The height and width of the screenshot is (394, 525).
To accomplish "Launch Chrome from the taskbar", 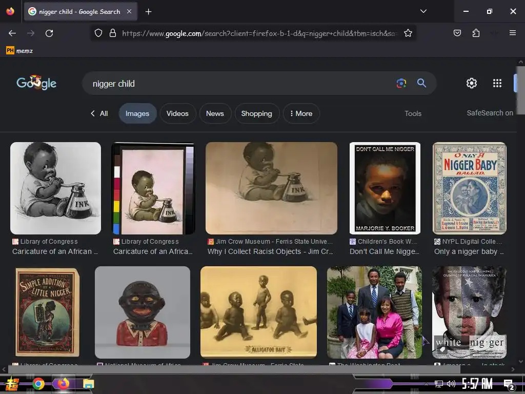I will pyautogui.click(x=38, y=384).
